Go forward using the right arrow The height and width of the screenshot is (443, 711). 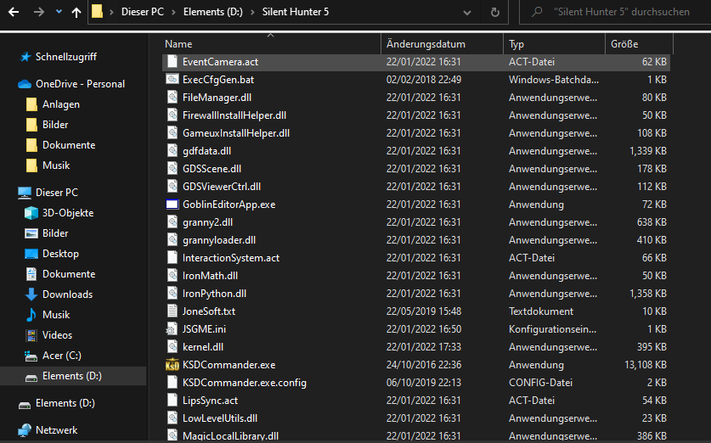point(39,12)
